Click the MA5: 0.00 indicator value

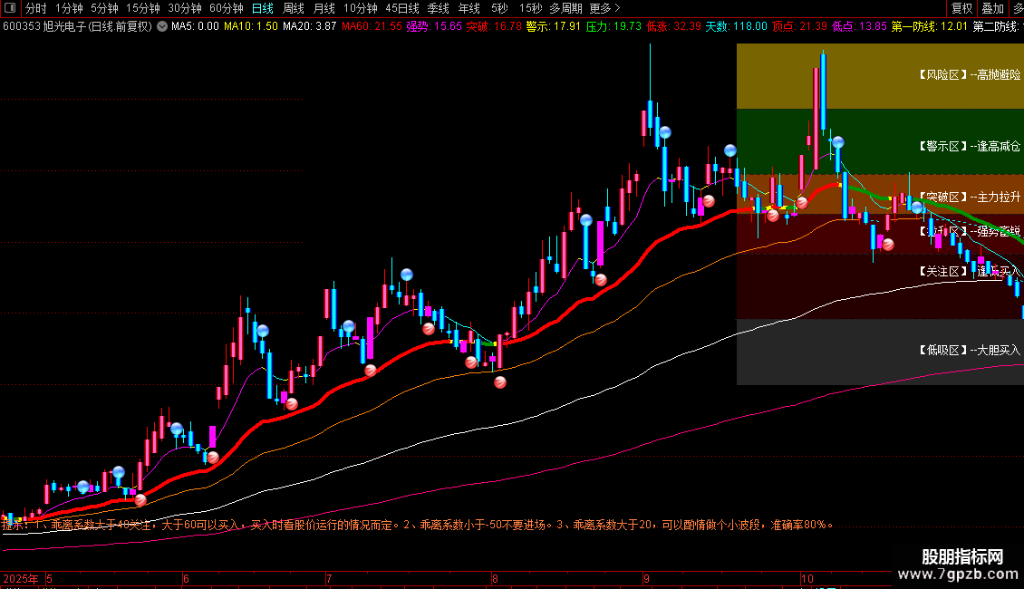195,27
